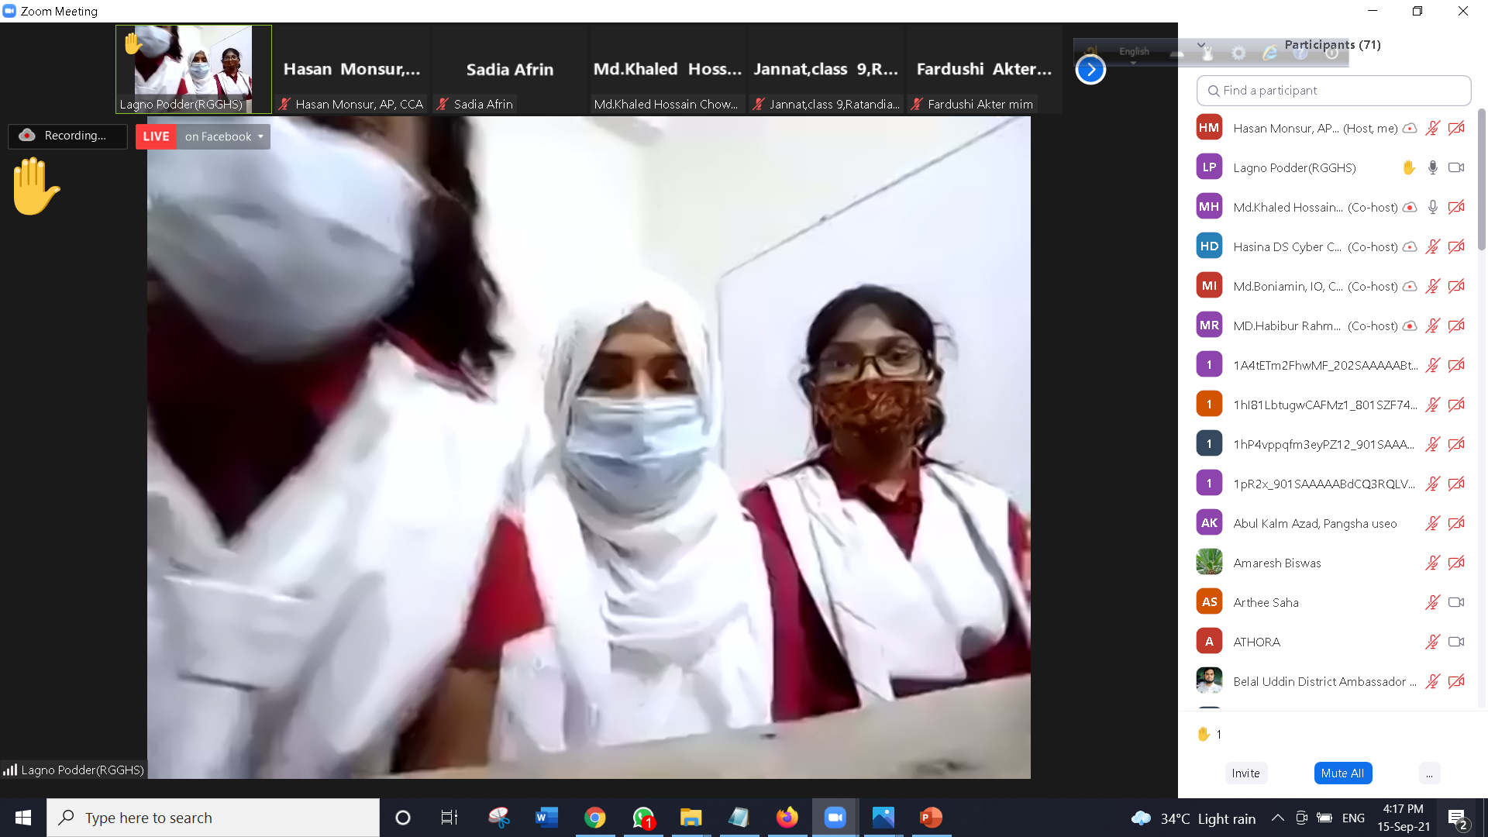Click Md.Boniamin muted microphone icon
This screenshot has width=1488, height=837.
[x=1432, y=287]
